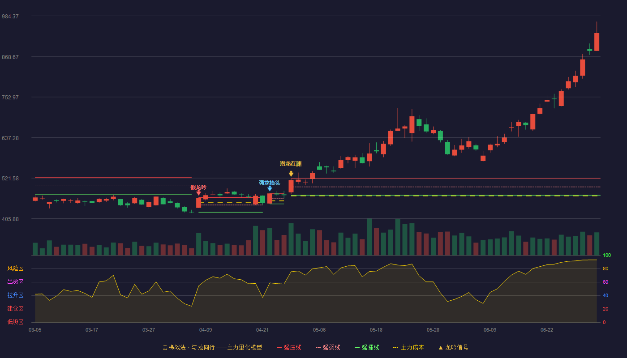Click the 752.97 price axis label

tap(10, 97)
